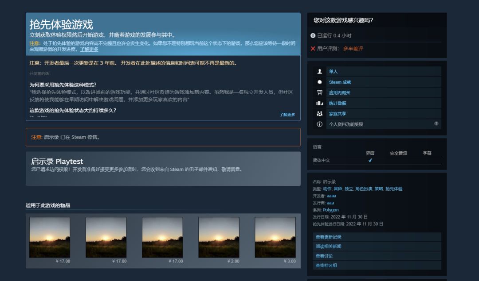Click 查找社区组 button
Screen dimensions: 479x281
point(377,265)
